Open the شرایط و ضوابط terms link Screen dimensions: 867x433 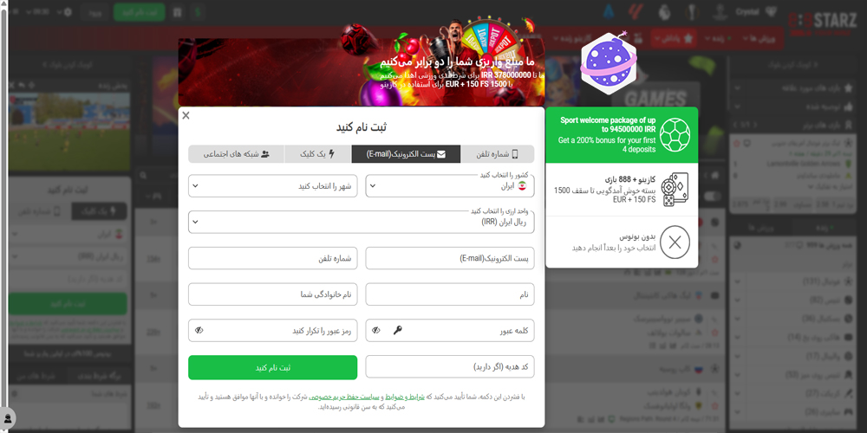pos(406,397)
